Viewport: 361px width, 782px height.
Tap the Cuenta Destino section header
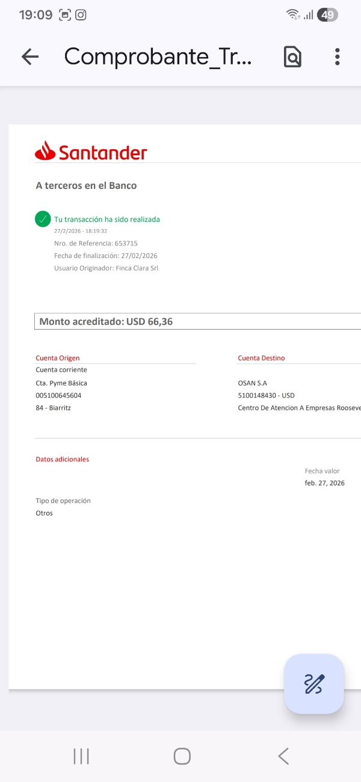[x=261, y=358]
